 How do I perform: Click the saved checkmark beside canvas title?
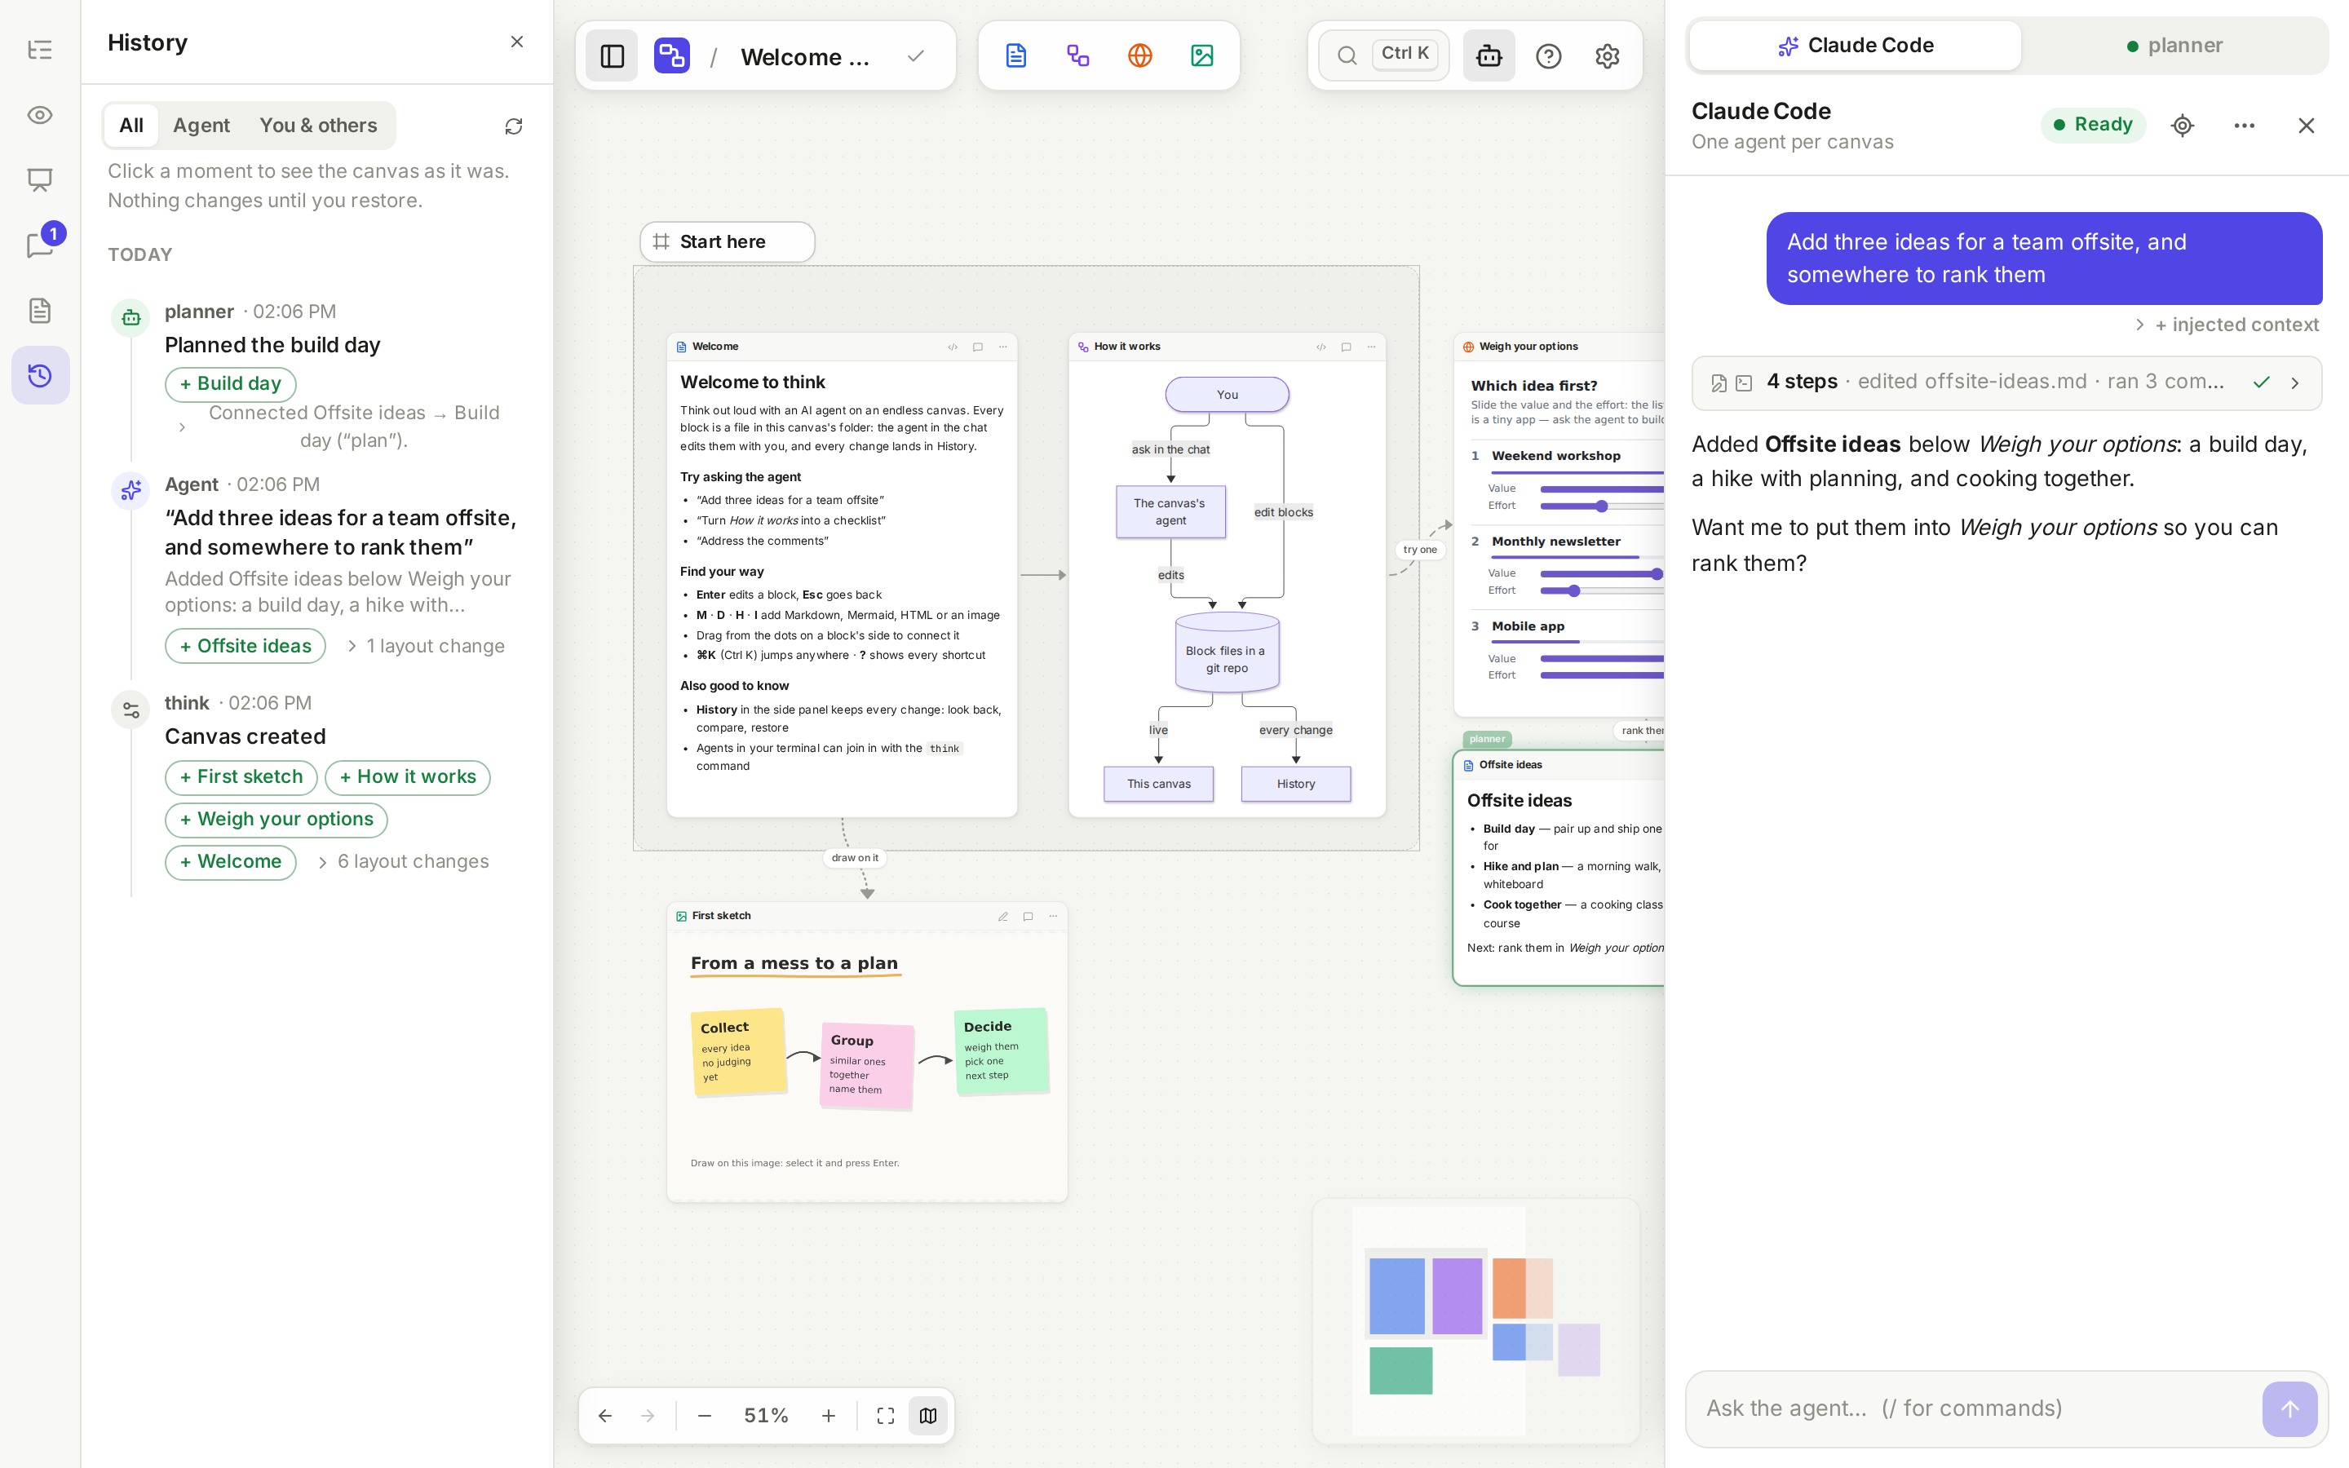tap(915, 56)
